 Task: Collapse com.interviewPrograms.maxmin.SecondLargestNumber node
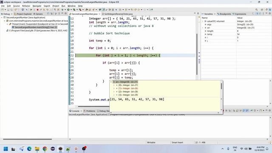(x=5, y=21)
